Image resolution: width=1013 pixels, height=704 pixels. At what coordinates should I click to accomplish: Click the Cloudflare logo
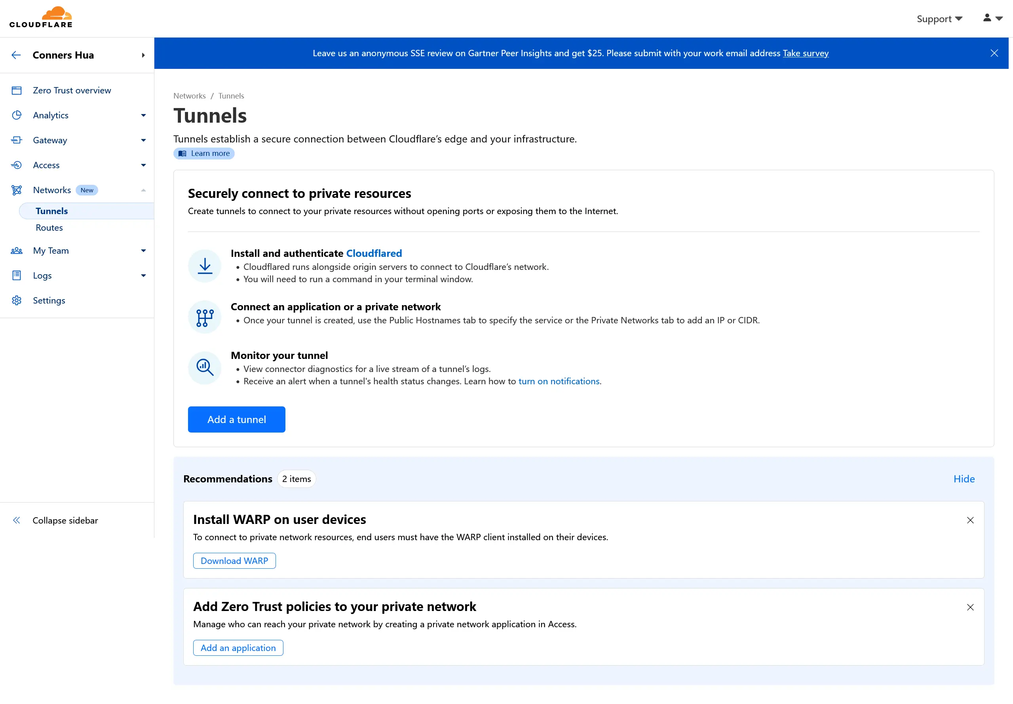(x=41, y=18)
